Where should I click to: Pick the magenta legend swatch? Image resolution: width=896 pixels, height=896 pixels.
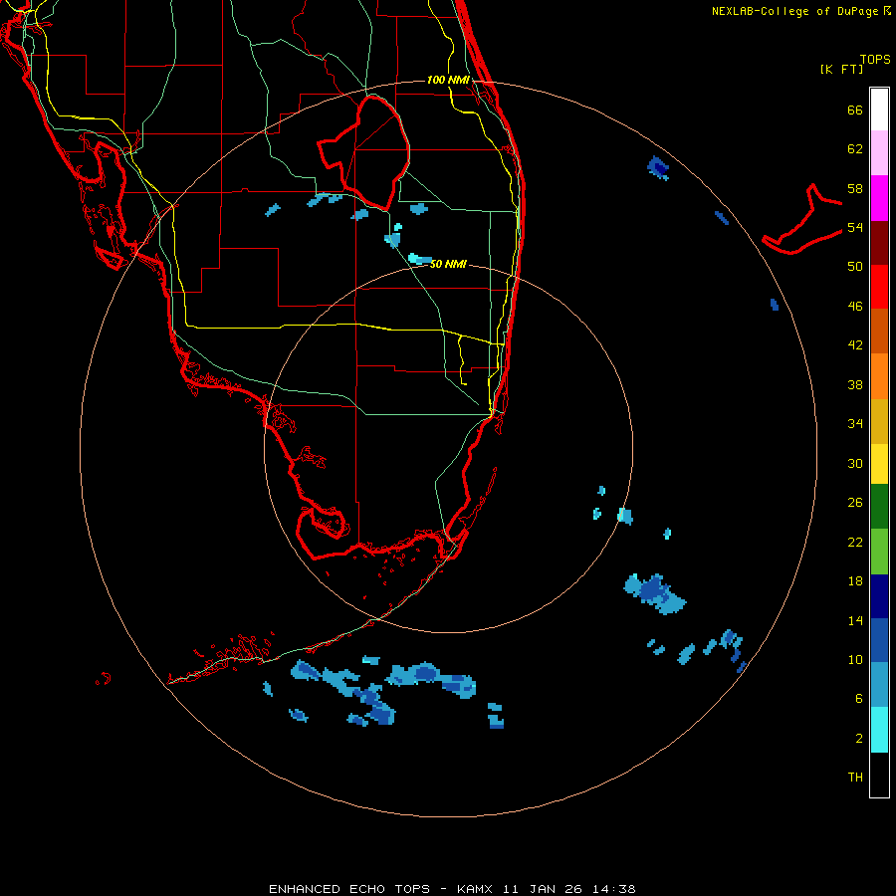tap(879, 198)
